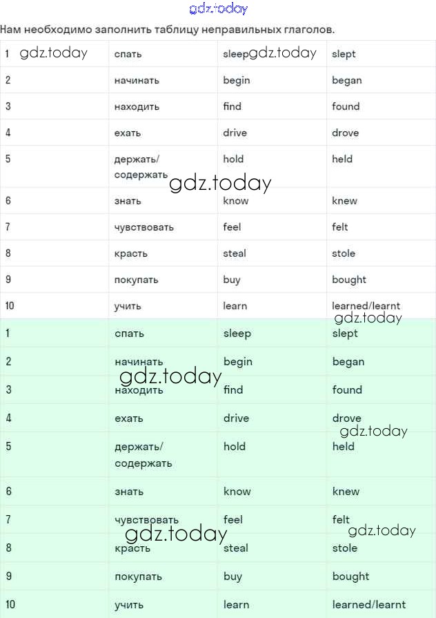Click "steal" in the white upper table
The image size is (436, 618).
[x=235, y=253]
